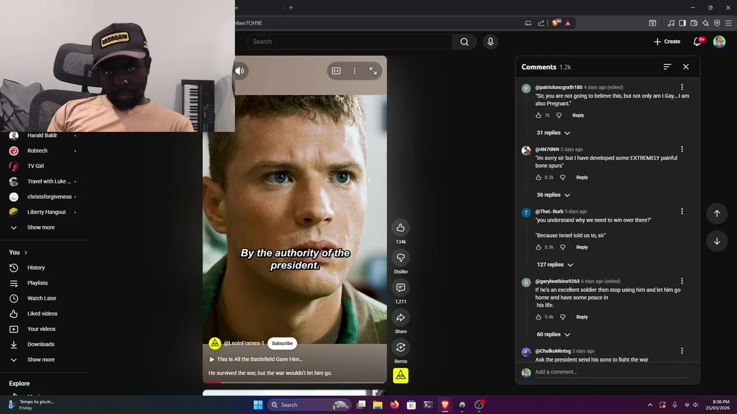
Task: Dislike 4N70NN's bone spurs comment
Action: point(563,177)
